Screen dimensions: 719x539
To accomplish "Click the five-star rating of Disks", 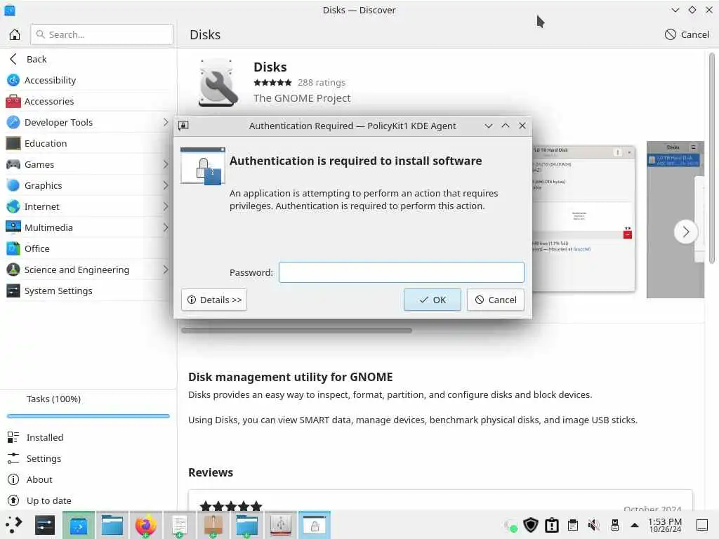I will [273, 83].
